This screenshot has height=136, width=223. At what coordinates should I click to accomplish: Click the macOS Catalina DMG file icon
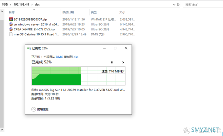click(x=11, y=34)
